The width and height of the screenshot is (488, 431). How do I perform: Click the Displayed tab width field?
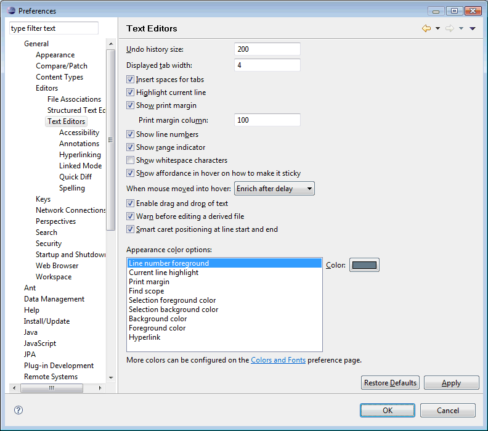coord(267,65)
